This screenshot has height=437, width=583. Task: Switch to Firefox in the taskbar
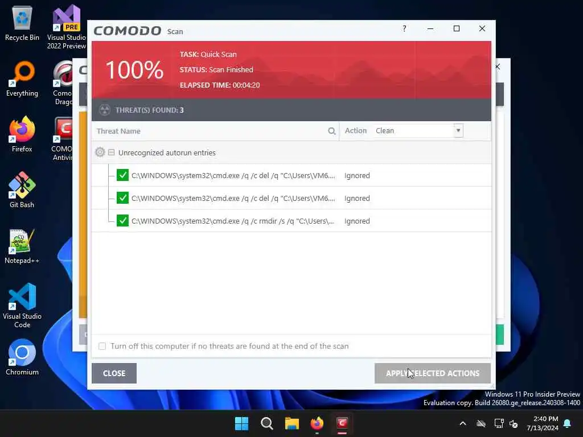coord(317,423)
